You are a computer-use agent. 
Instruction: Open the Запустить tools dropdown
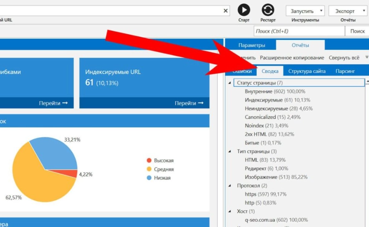pos(305,11)
